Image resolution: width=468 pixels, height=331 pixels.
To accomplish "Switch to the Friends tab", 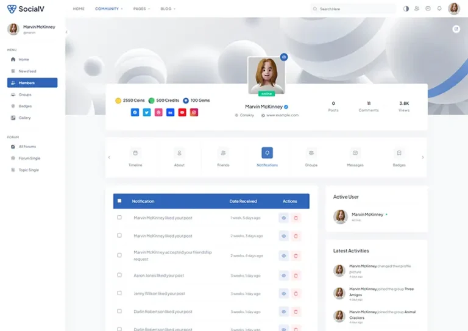I will (223, 157).
